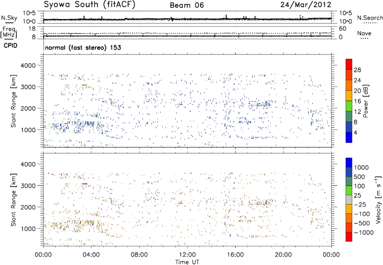The height and width of the screenshot is (265, 383).
Task: Click the 'N.Sky' legend label
Action: [x=9, y=18]
